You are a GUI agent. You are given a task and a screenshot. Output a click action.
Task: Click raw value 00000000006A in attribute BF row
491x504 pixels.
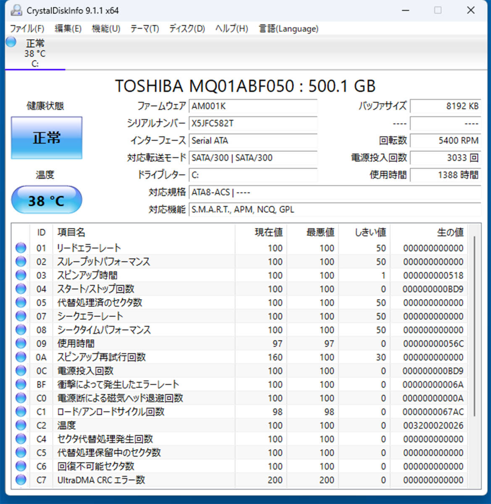click(x=433, y=385)
